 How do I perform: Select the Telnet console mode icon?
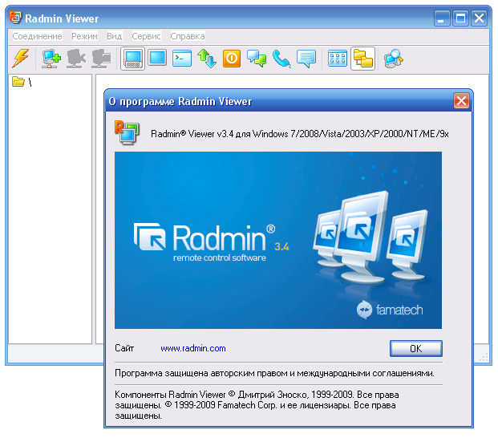click(182, 59)
